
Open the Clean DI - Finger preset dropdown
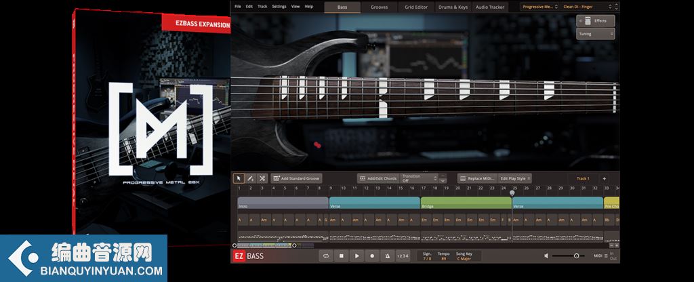tap(586, 7)
